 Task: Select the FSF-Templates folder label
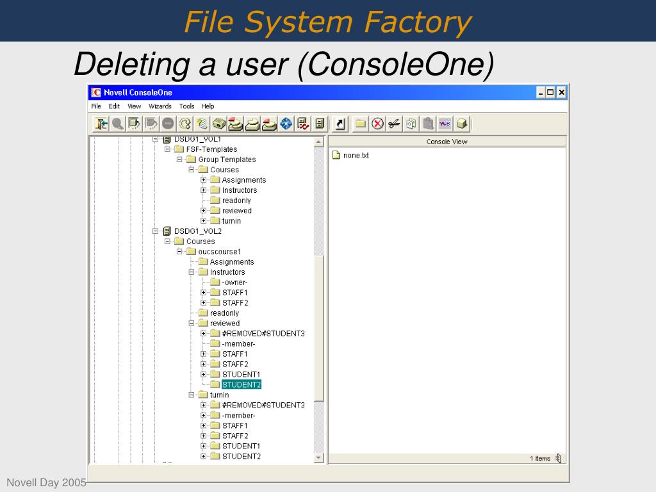(x=211, y=149)
